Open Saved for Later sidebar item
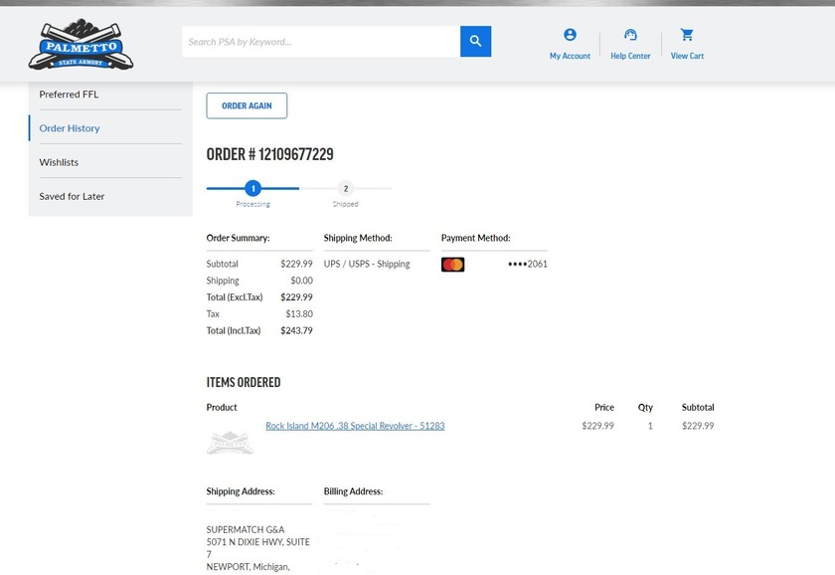Screen dimensions: 835x575 72,196
